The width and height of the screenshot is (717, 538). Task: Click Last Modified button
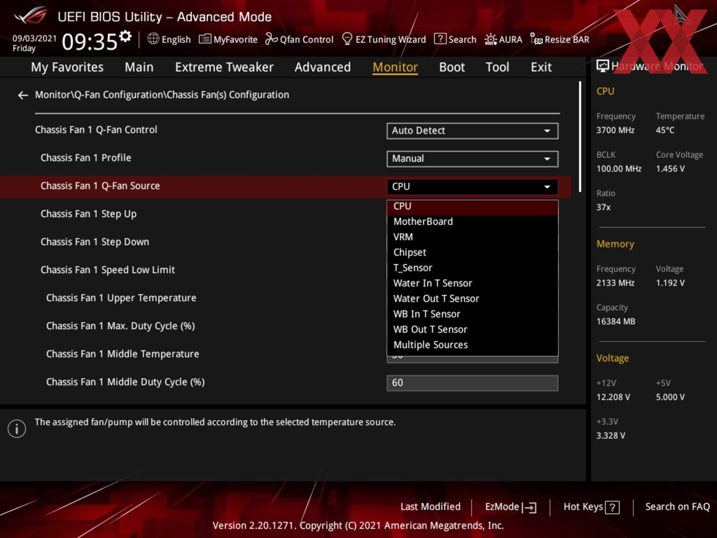[x=430, y=507]
